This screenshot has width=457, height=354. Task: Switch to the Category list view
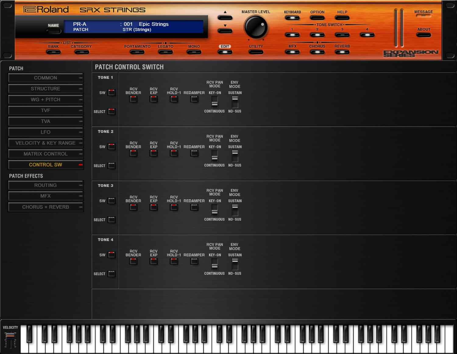coord(82,52)
